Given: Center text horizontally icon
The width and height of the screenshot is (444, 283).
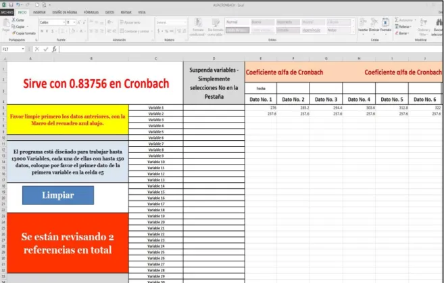Looking at the screenshot, I should 97,31.
